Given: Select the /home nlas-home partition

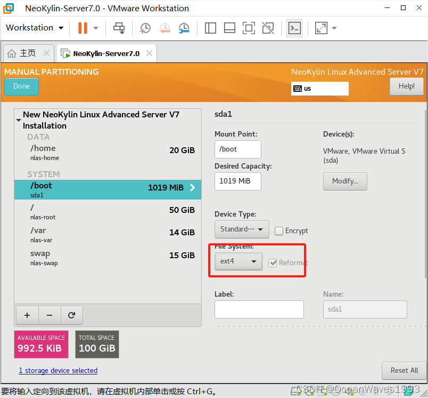Looking at the screenshot, I should pyautogui.click(x=108, y=153).
